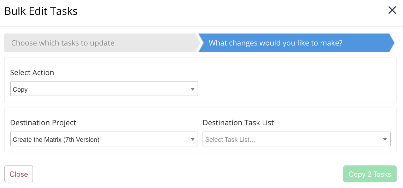The width and height of the screenshot is (403, 188).
Task: Click the "Destination Project" label
Action: click(x=43, y=123)
